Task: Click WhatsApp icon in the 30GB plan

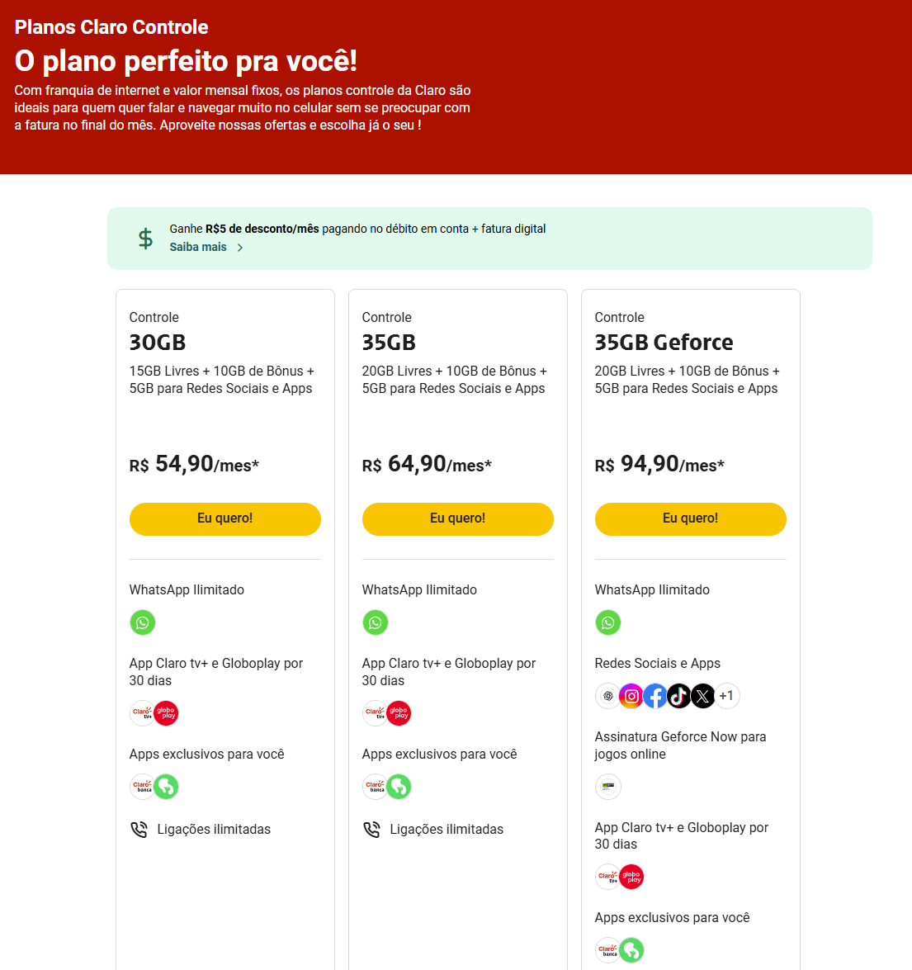Action: (143, 622)
